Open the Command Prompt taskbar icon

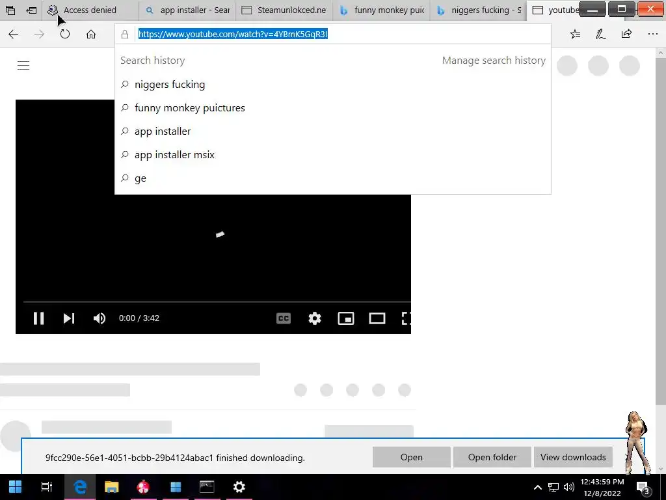207,487
